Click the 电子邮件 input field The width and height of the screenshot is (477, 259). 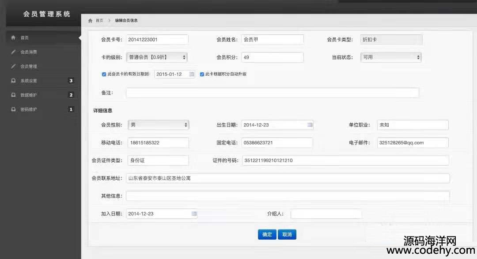pos(413,143)
